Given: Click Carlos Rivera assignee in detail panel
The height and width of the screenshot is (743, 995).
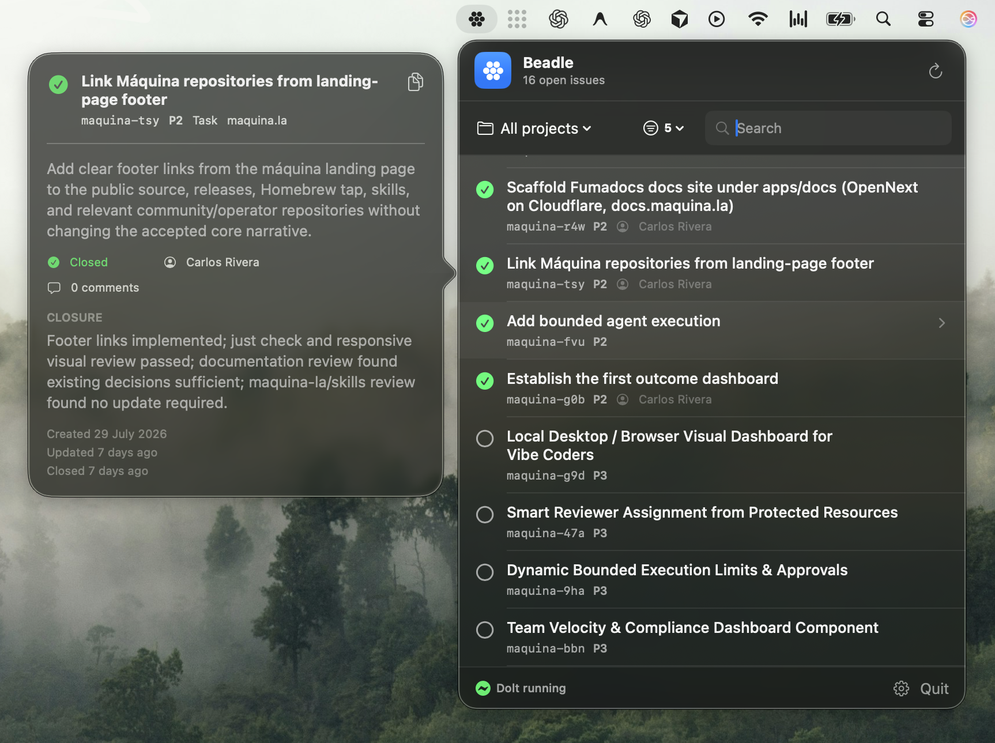Looking at the screenshot, I should (x=223, y=262).
